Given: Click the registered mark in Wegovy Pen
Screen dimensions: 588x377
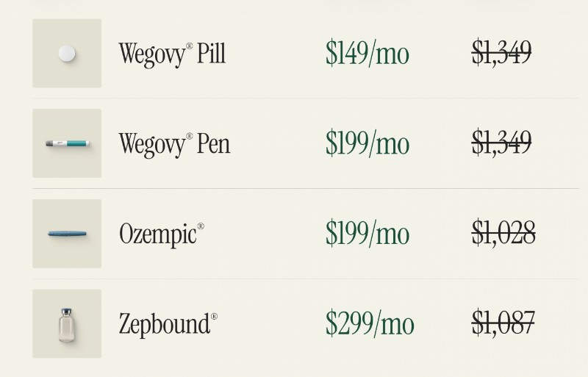Looking at the screenshot, I should (190, 137).
